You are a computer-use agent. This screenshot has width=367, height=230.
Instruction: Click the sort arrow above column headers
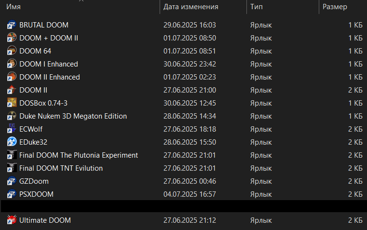(x=81, y=1)
